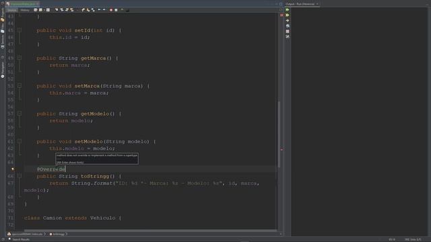This screenshot has height=242, width=431.
Task: Comment selected lines icon
Action: coord(122,10)
